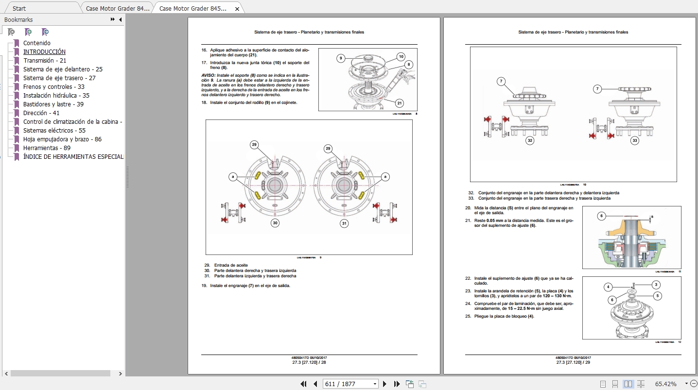Click the delete bookmark icon
The image size is (698, 390).
pyautogui.click(x=12, y=32)
